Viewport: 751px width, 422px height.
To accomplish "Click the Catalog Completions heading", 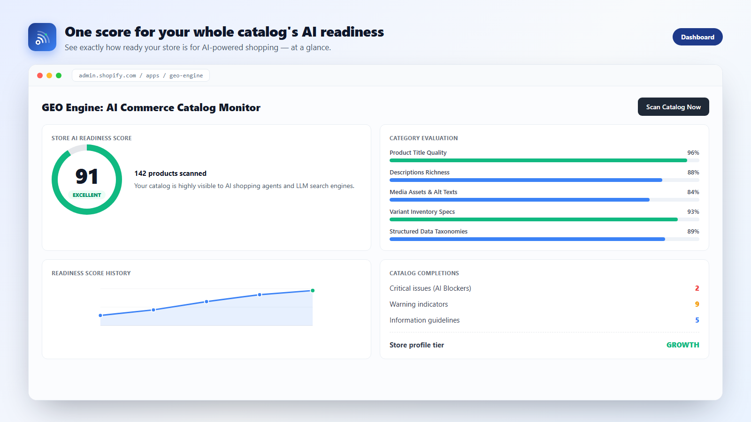I will coord(424,273).
